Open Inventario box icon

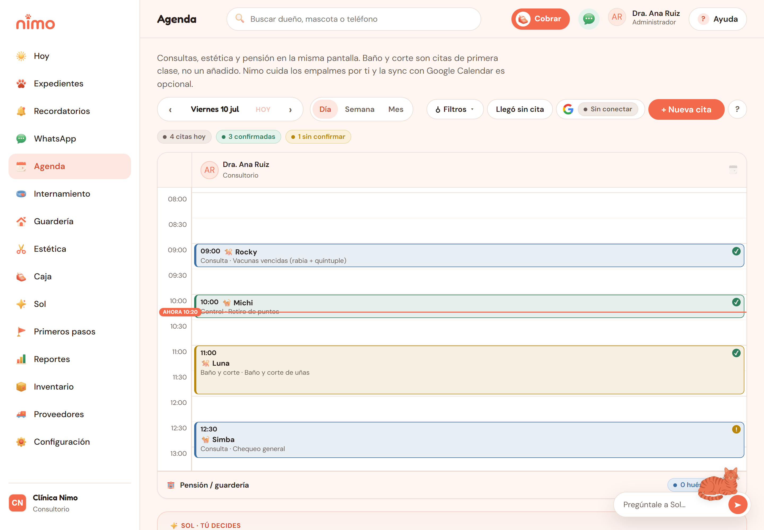(21, 387)
